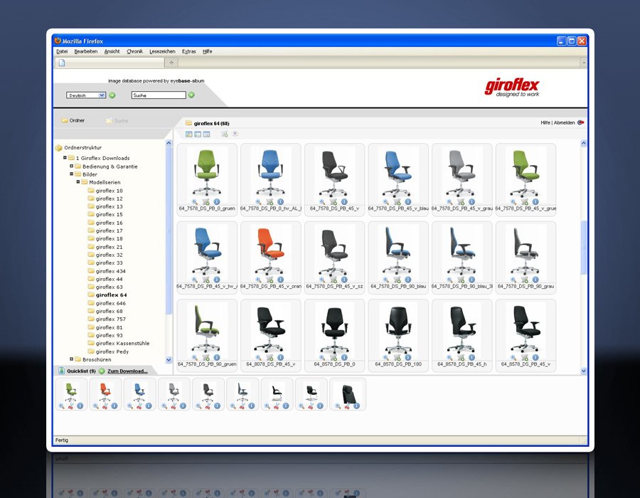This screenshot has width=640, height=498.
Task: Open the giroflex Pedy folder
Action: tap(112, 351)
